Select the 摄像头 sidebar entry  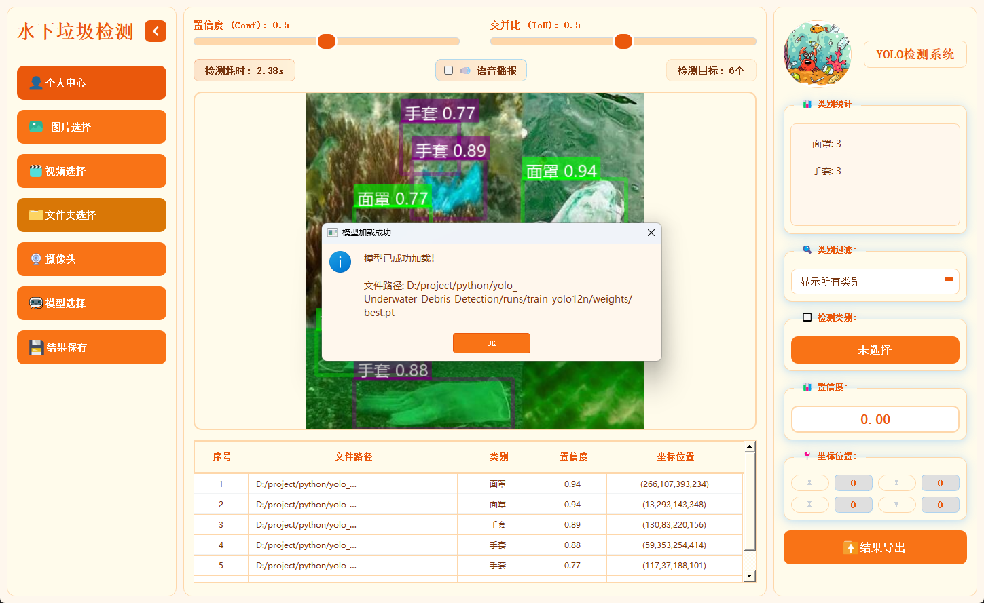92,259
